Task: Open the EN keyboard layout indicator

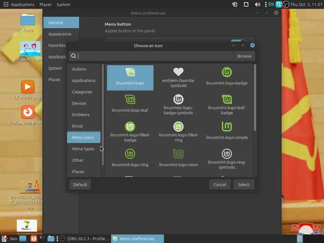Action: [x=271, y=4]
